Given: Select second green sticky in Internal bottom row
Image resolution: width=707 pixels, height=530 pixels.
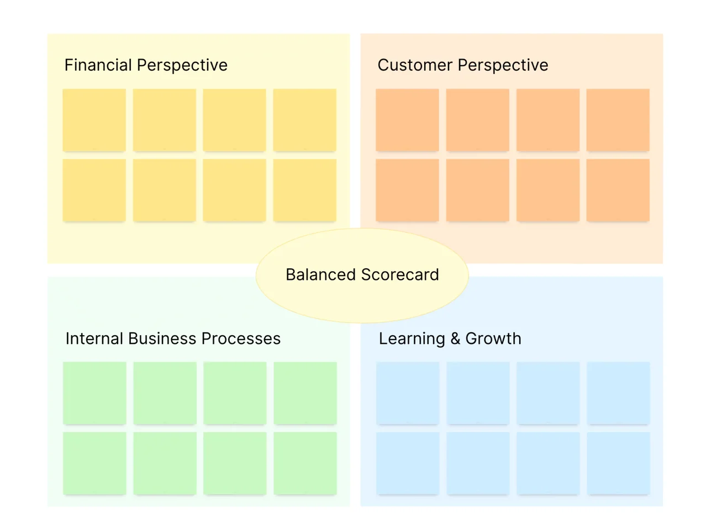Looking at the screenshot, I should pos(165,463).
